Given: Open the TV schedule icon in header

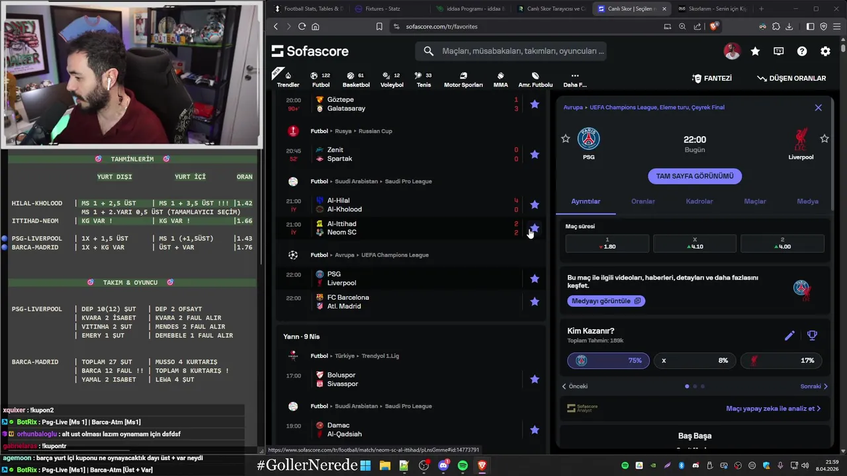Looking at the screenshot, I should pyautogui.click(x=779, y=51).
